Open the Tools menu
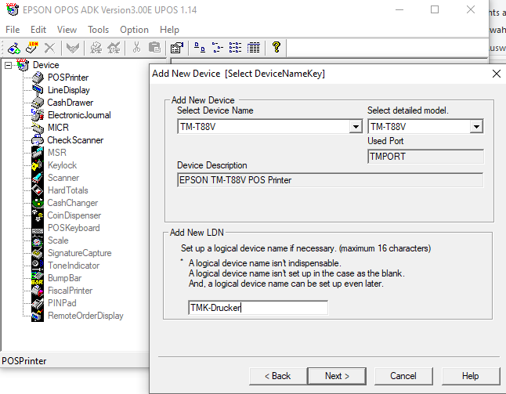 98,30
